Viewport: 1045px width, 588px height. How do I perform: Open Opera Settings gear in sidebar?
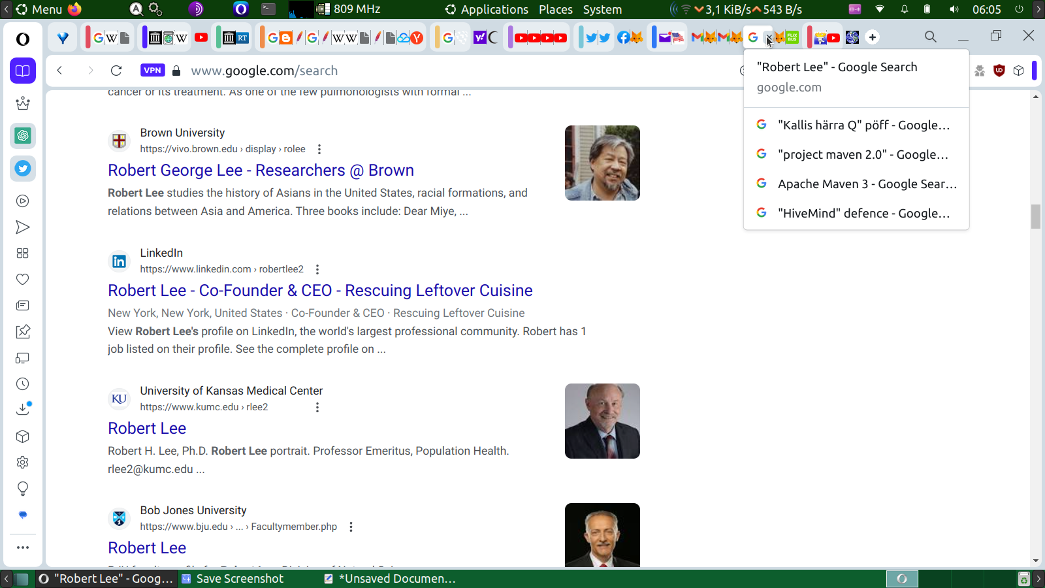pyautogui.click(x=23, y=463)
